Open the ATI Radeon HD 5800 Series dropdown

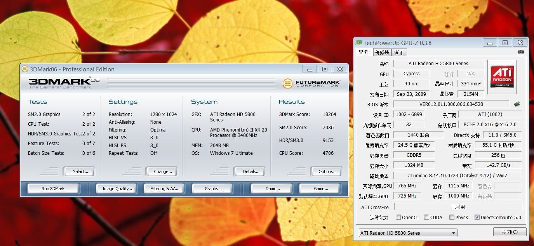click(408, 233)
